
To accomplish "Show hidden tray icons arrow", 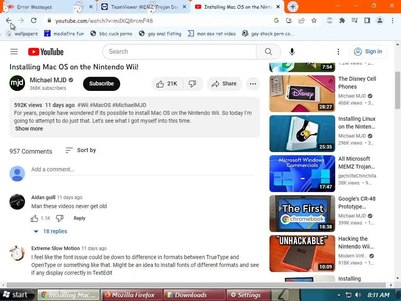I will pyautogui.click(x=339, y=295).
